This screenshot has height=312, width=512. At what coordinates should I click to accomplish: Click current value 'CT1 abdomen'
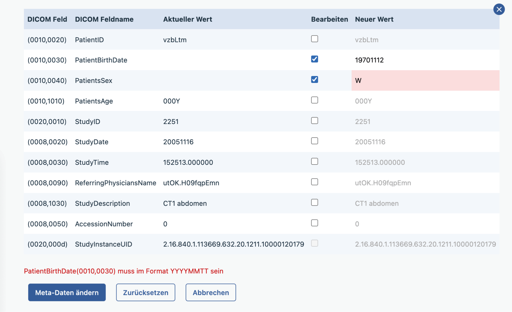[185, 203]
